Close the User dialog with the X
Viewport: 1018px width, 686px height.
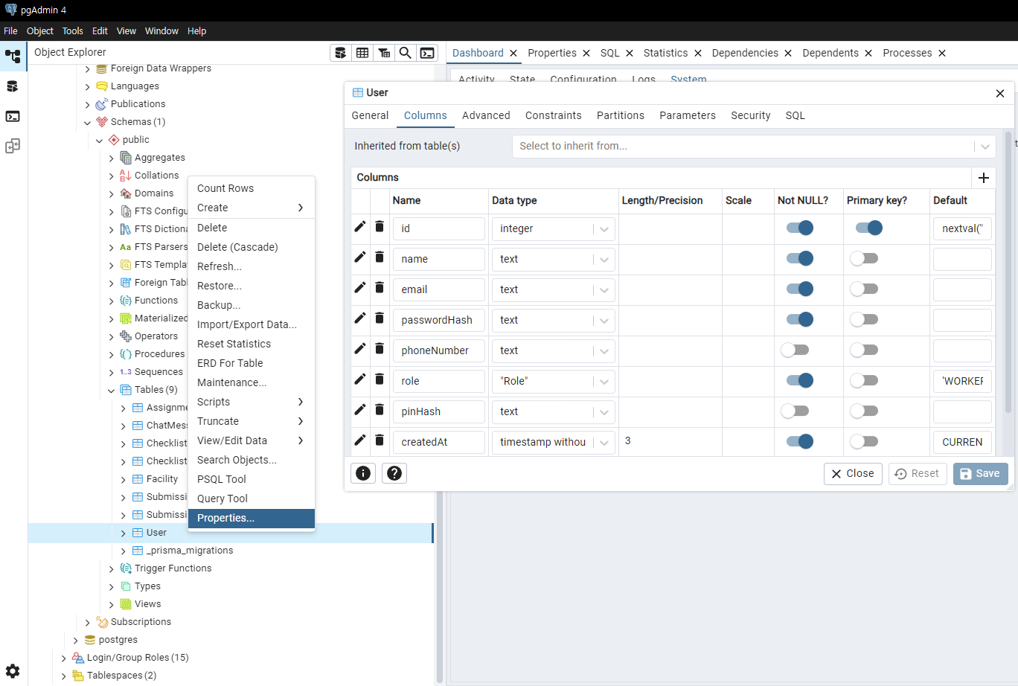(x=1000, y=93)
